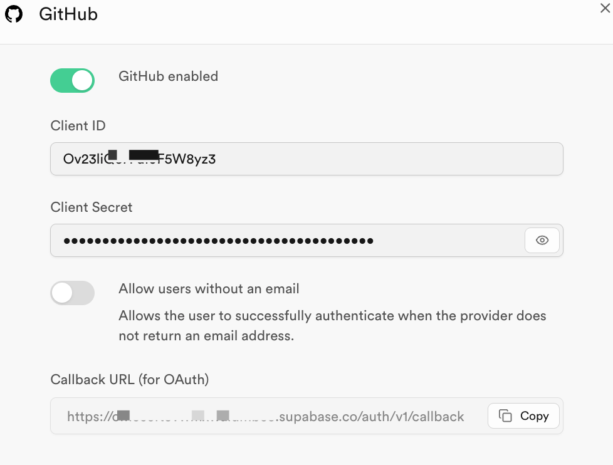Image resolution: width=613 pixels, height=465 pixels.
Task: Close the GitHub provider panel
Action: pos(605,8)
